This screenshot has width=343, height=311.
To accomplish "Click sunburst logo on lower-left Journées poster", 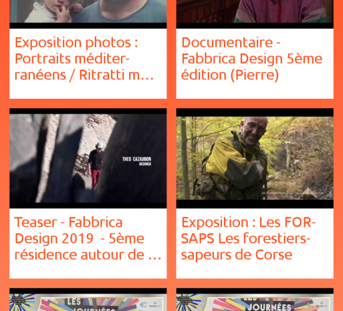I will tap(22, 302).
